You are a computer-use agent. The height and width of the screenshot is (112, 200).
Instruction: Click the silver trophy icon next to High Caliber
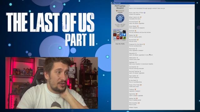click(x=137, y=76)
